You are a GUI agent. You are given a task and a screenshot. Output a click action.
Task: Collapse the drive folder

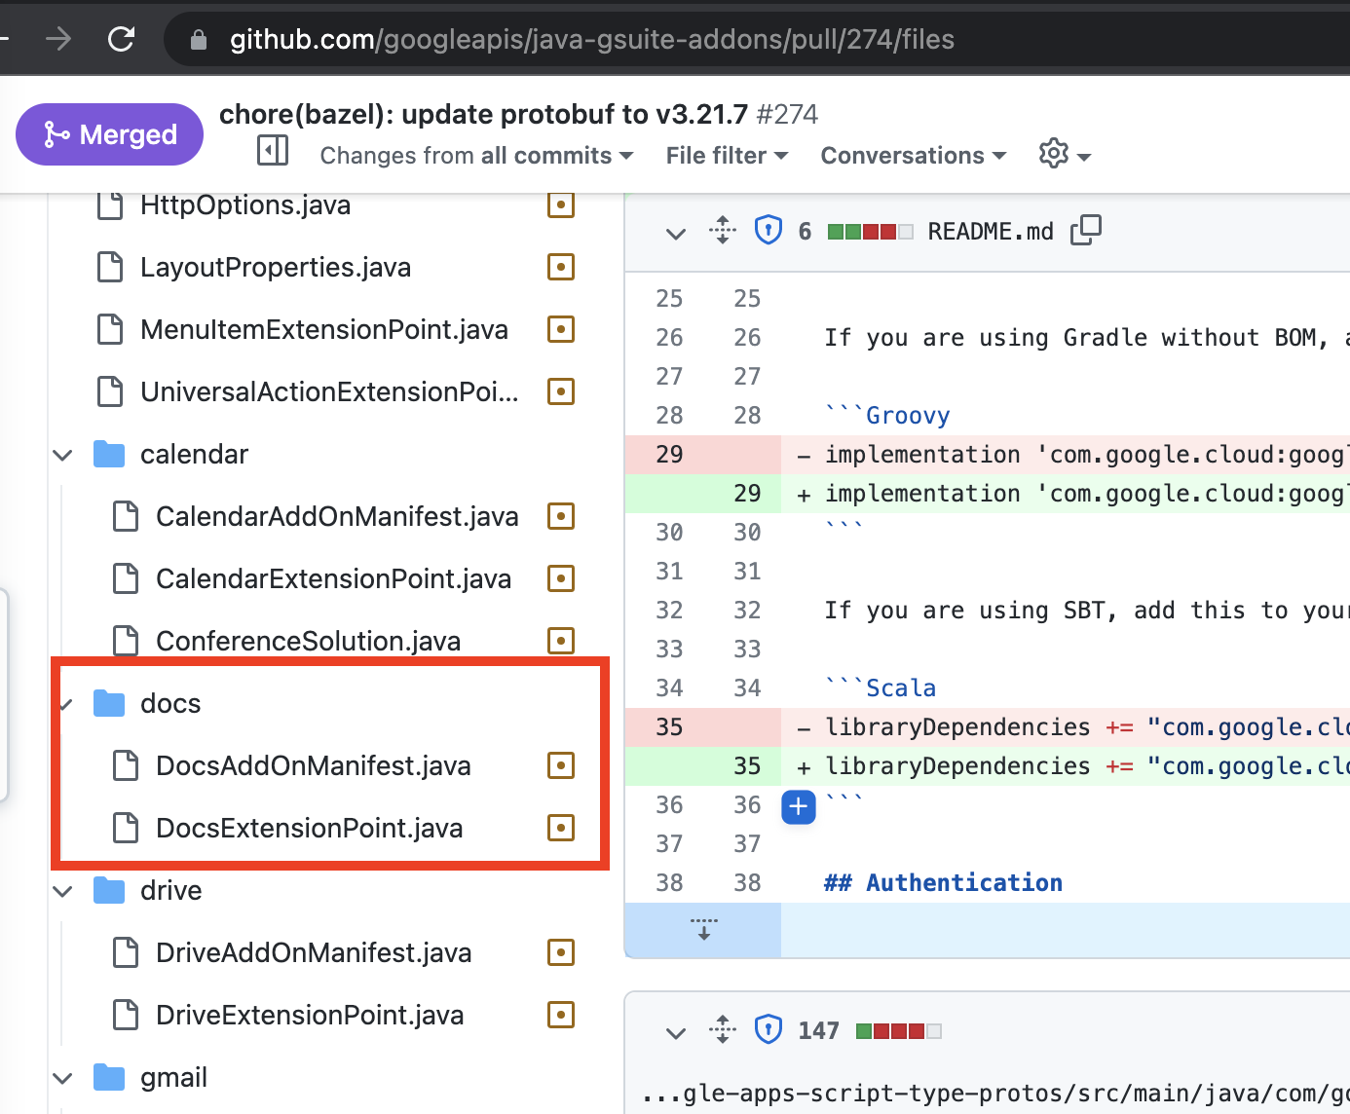click(x=62, y=891)
